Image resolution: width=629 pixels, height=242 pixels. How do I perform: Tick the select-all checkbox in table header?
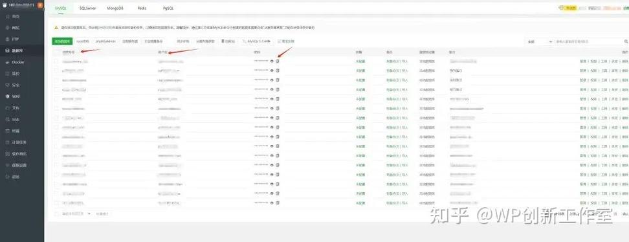pyautogui.click(x=56, y=52)
